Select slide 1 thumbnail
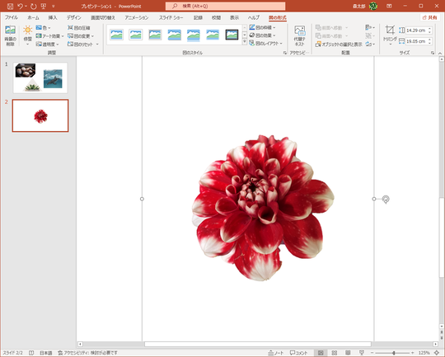This screenshot has height=357, width=445. pyautogui.click(x=40, y=78)
